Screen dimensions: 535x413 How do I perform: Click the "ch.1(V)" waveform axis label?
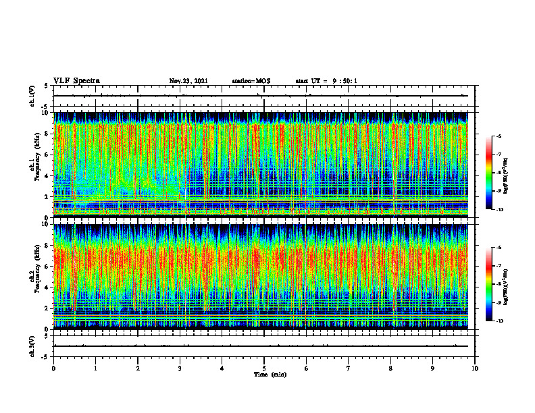pyautogui.click(x=32, y=96)
